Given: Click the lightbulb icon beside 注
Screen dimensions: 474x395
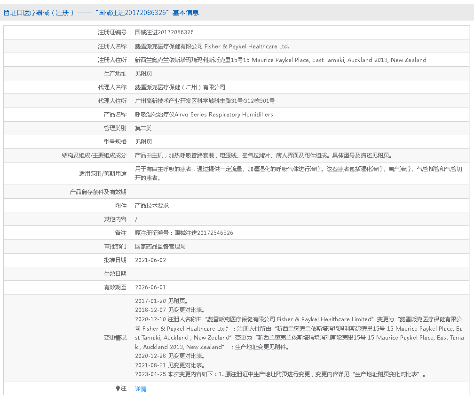Looking at the screenshot, I should (x=118, y=388).
